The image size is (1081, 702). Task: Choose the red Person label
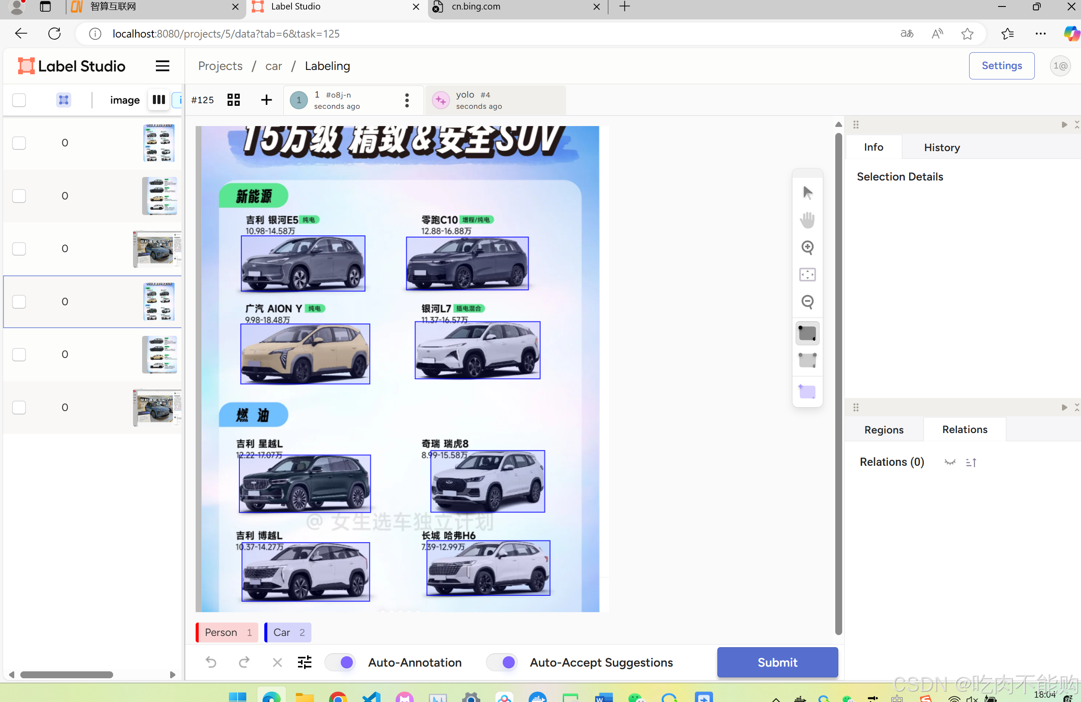[227, 632]
